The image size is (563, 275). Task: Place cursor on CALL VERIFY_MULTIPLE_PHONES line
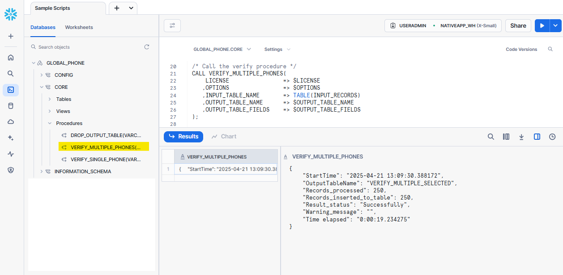[239, 73]
